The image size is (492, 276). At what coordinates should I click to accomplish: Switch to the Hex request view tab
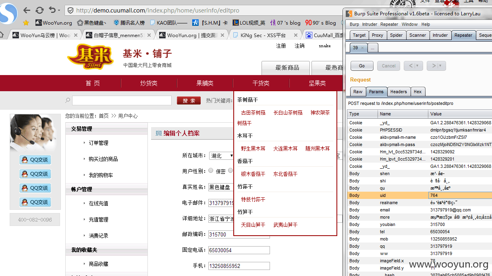(x=417, y=92)
